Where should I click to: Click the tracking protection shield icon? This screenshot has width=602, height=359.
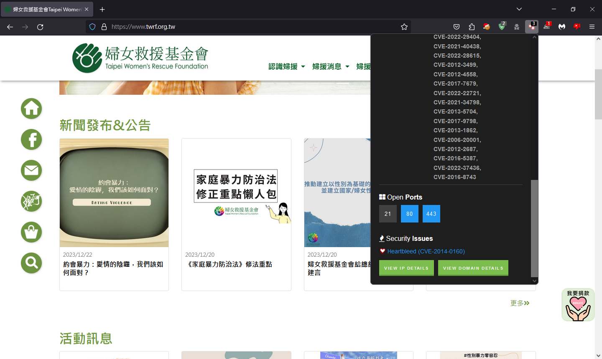pyautogui.click(x=93, y=27)
